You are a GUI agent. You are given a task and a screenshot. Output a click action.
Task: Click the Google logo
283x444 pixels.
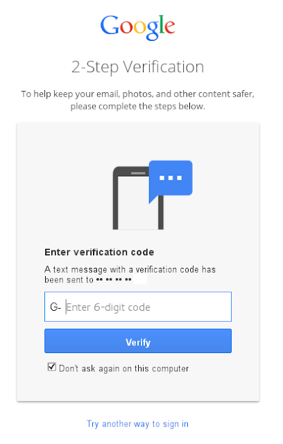[x=138, y=27]
